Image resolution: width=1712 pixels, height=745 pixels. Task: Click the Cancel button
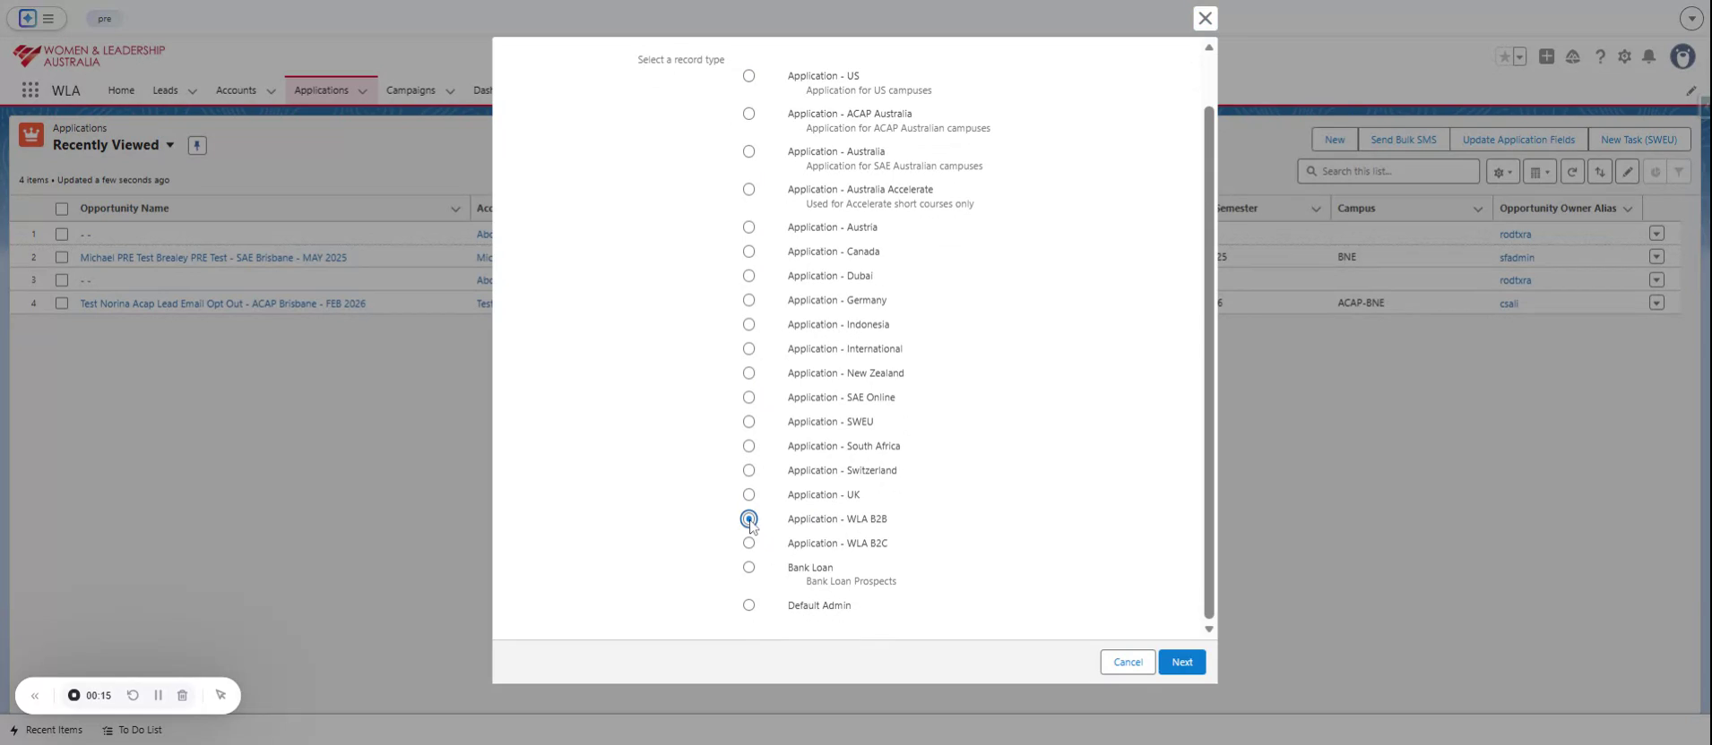click(1128, 662)
